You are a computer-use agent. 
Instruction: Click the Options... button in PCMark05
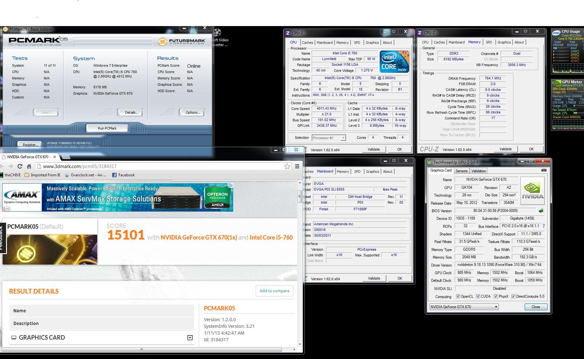[x=193, y=112]
